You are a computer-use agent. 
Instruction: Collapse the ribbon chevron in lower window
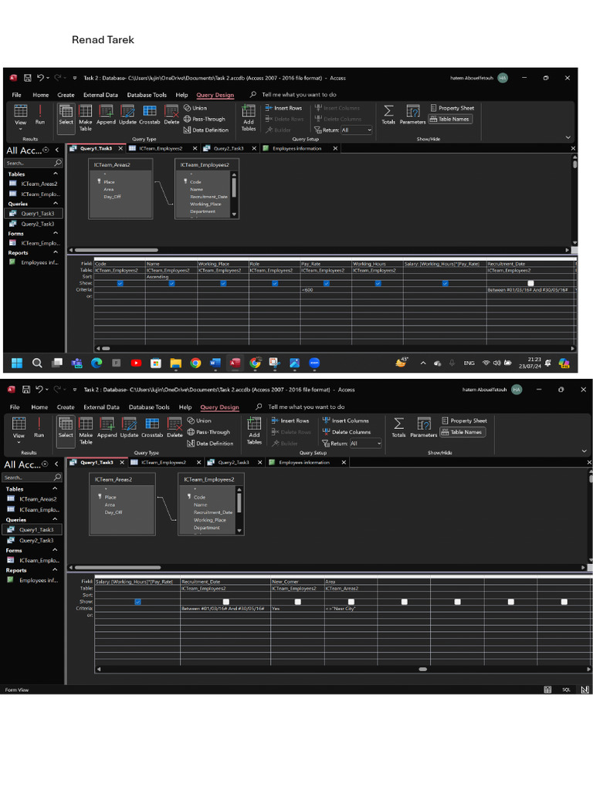(584, 451)
